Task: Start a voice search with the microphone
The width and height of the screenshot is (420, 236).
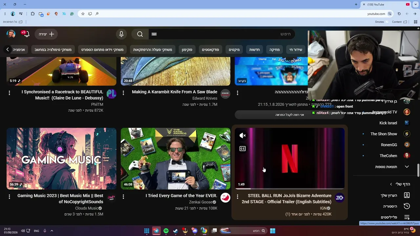Action: [121, 34]
